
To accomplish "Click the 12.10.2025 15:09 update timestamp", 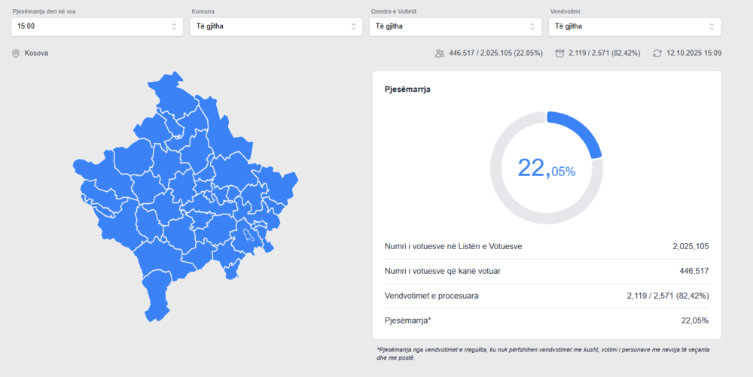I will click(x=694, y=53).
